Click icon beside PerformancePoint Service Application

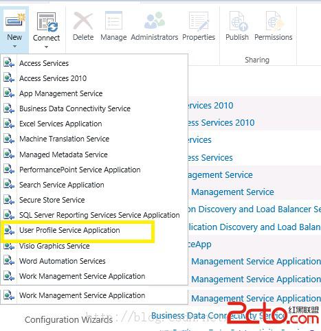click(9, 169)
